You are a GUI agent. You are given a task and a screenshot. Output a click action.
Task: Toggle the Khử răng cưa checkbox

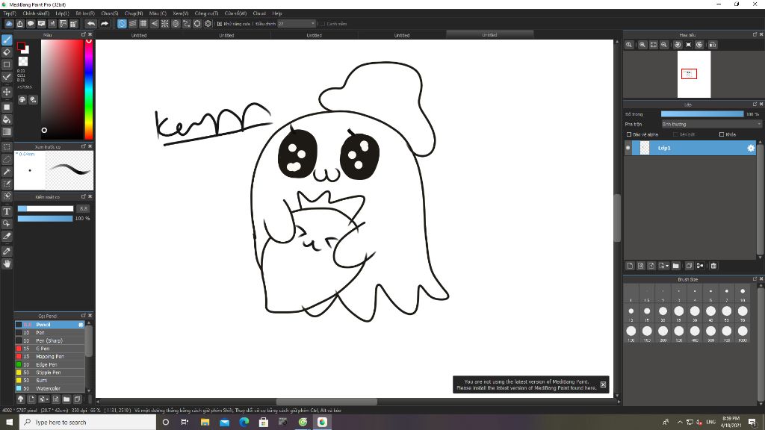coord(220,23)
